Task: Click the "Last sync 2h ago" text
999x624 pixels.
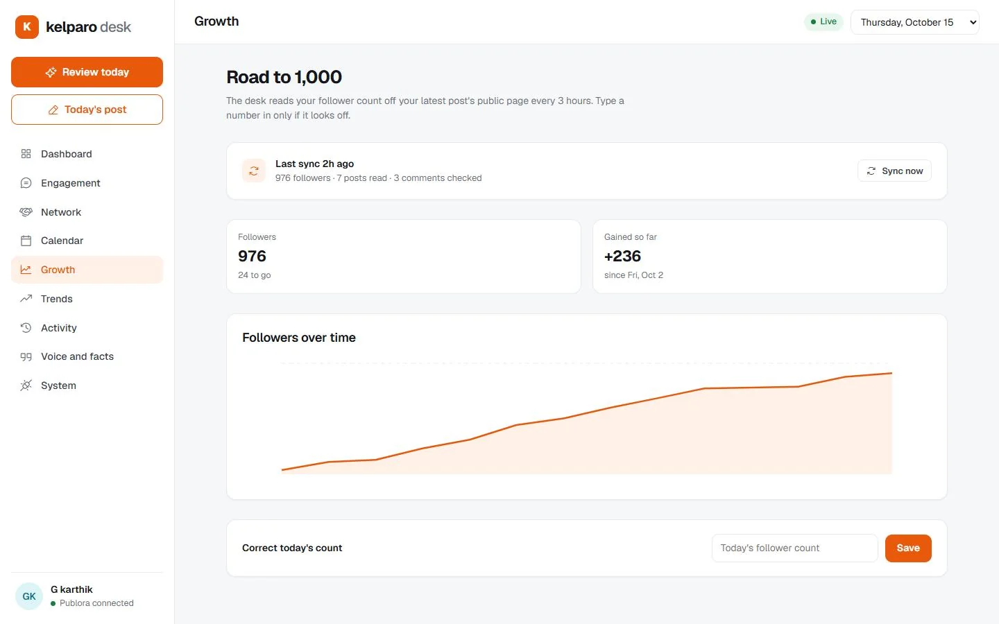Action: [x=314, y=164]
